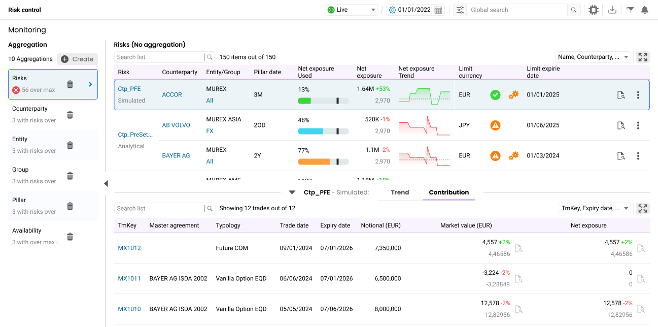
Task: Collapse the Ctp_PFE detail panel arrow
Action: (x=292, y=192)
